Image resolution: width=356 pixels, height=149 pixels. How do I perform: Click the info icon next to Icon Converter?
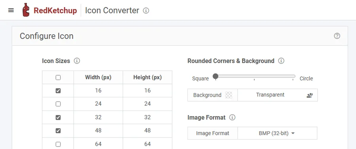(146, 11)
